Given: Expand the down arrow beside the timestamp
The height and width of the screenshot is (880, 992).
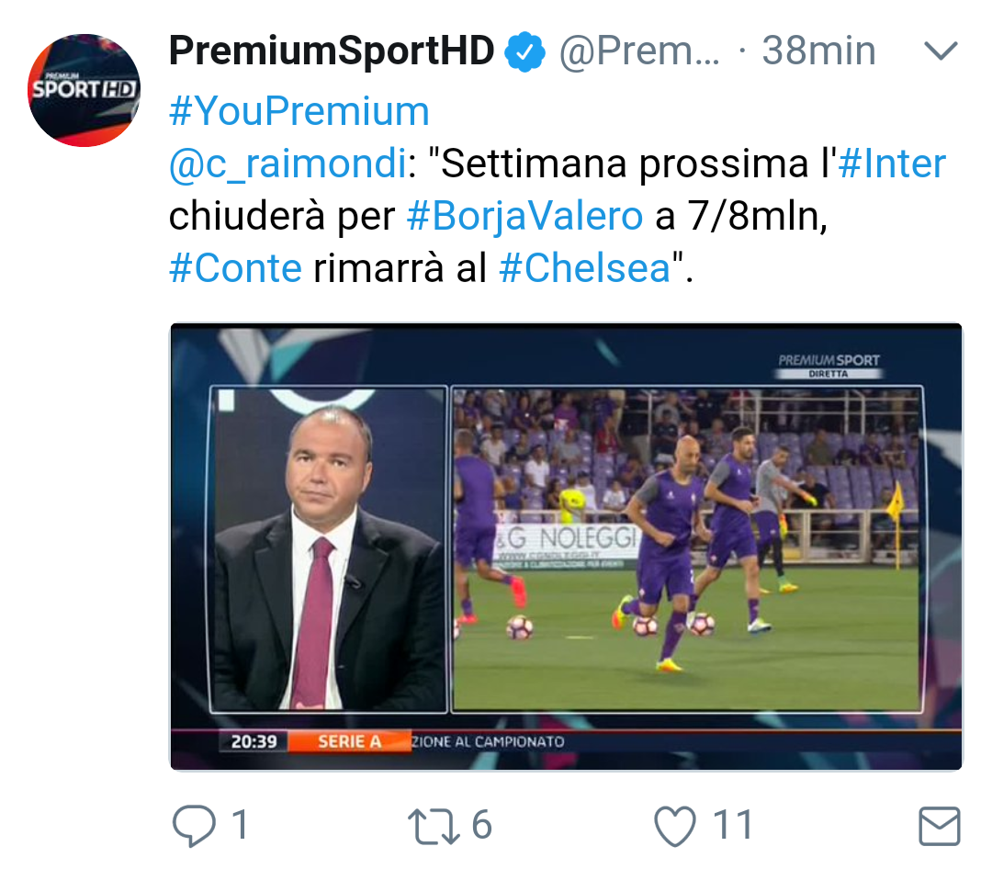Looking at the screenshot, I should click(x=941, y=51).
